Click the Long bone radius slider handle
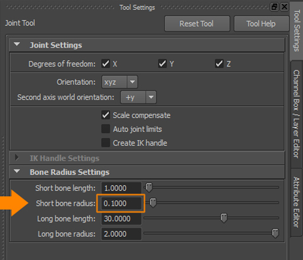 coord(275,233)
